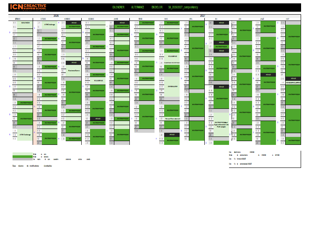
Task: Click the gray legend swatch
Action: pyautogui.click(x=23, y=159)
